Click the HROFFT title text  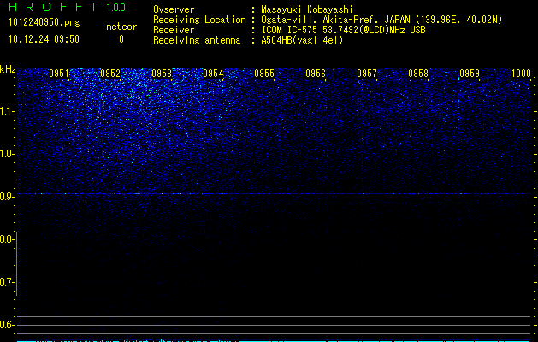click(x=53, y=7)
